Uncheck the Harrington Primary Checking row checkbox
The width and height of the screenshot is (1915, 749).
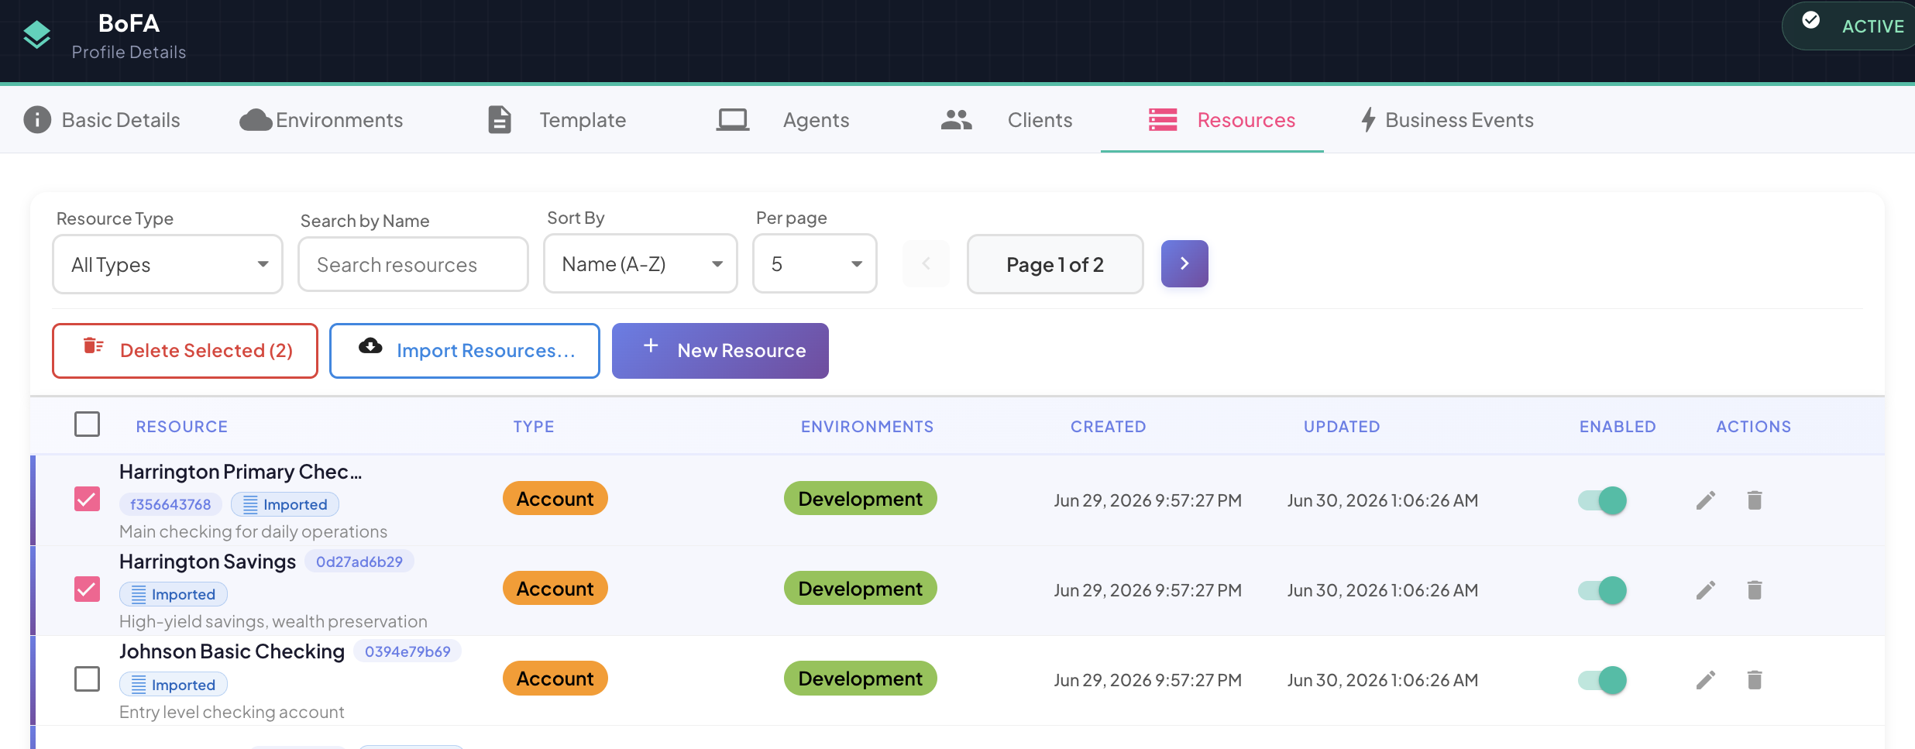87,499
